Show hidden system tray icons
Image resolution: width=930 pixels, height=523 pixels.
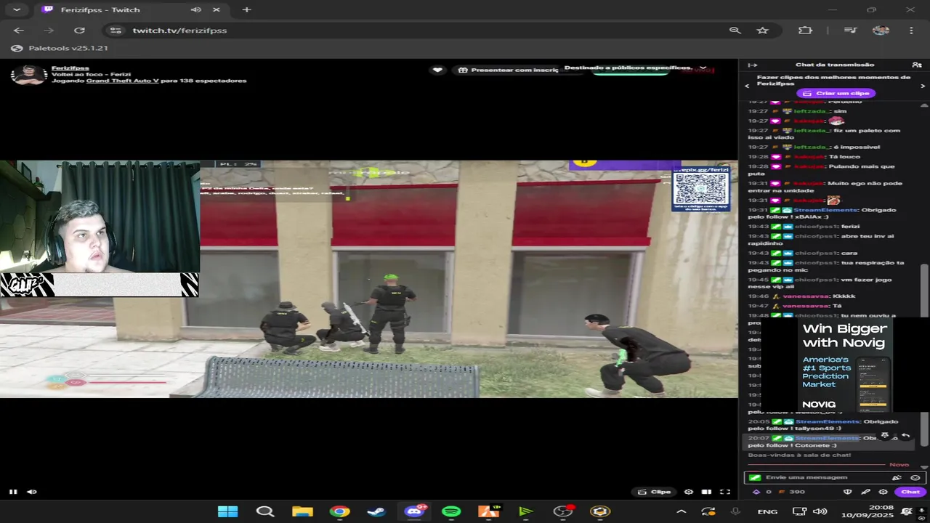tap(682, 511)
